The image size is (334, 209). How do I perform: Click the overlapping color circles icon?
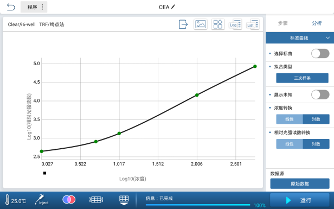coord(69,200)
